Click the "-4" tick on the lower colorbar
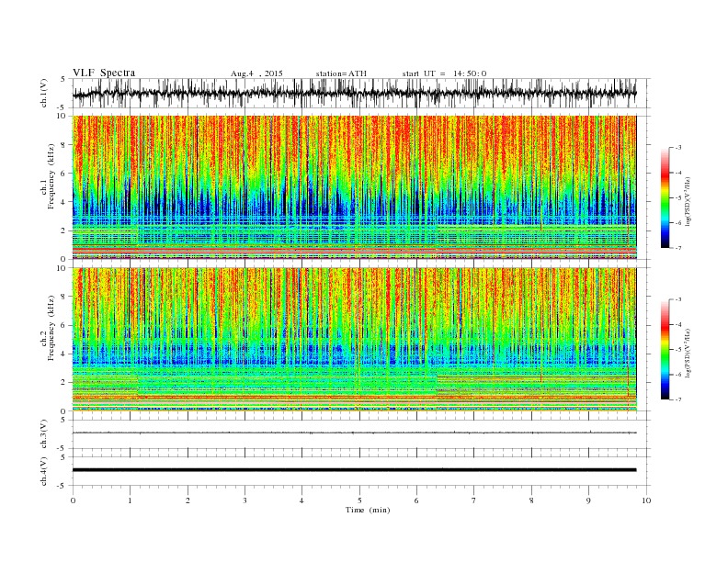Viewport: 728px width, 562px height. click(x=678, y=324)
